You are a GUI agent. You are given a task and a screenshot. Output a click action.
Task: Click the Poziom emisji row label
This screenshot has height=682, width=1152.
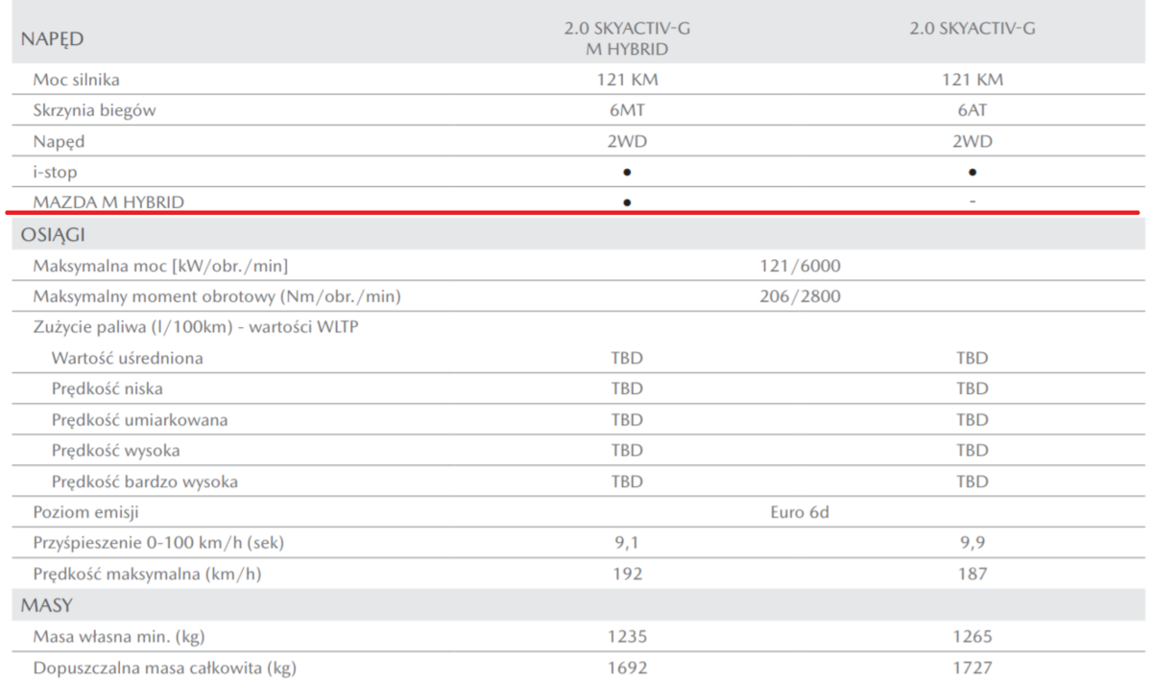(x=85, y=512)
